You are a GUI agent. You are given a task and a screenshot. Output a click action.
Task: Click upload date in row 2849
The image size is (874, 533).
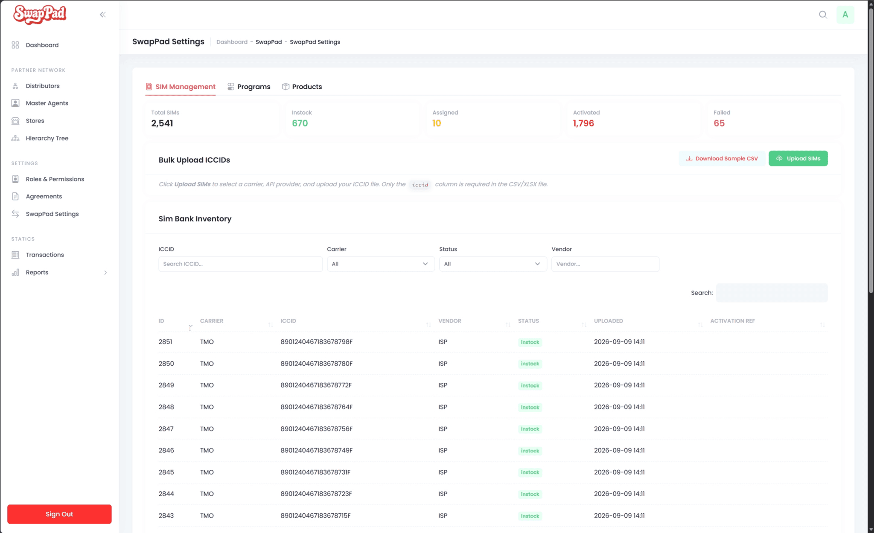click(x=619, y=385)
